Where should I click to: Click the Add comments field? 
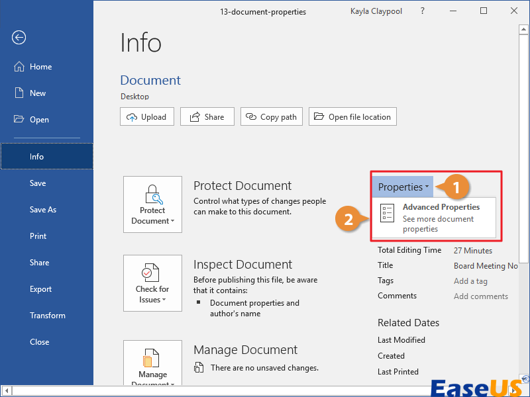tap(480, 296)
